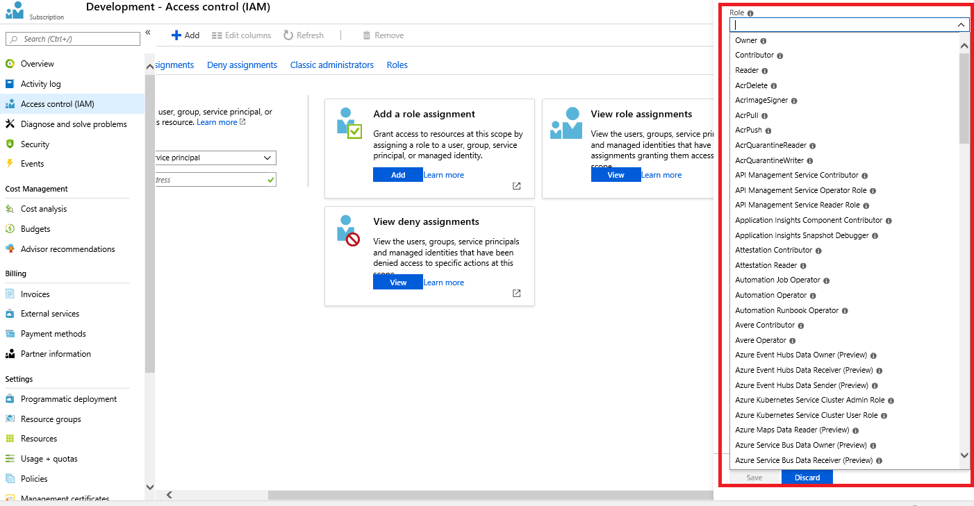Click the info icon next to Owner role
Screen dimensions: 974x506
click(x=763, y=41)
